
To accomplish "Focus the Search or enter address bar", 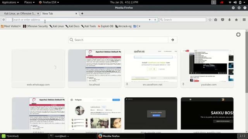I will point(80,20).
